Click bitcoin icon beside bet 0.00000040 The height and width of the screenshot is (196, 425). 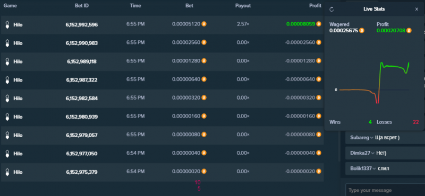204,153
